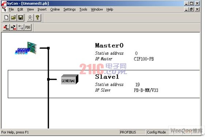This screenshot has width=207, height=137.
Task: Select the insert slave toolbar icon
Action: pos(14,27)
